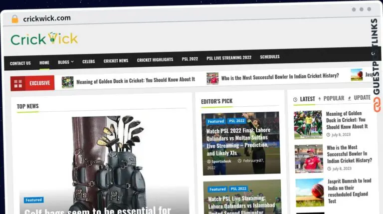Select the Latest tab in sidebar

pos(307,99)
